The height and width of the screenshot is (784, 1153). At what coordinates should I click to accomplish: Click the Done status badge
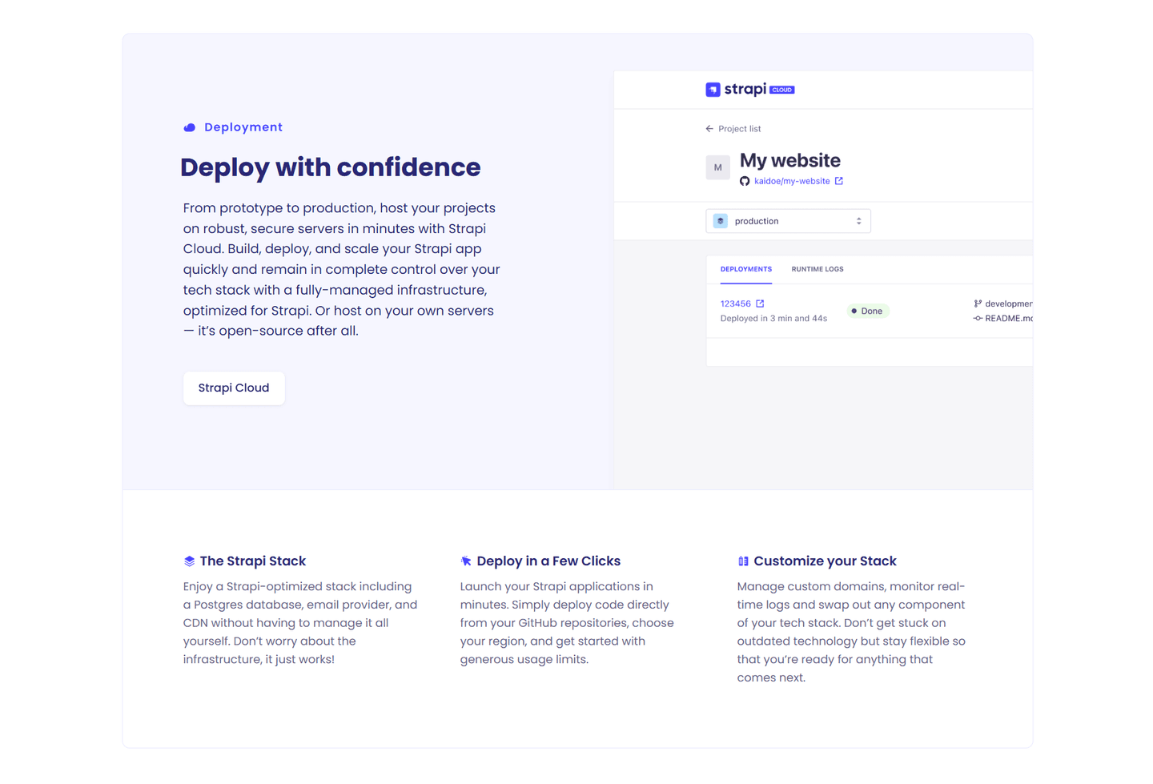coord(868,311)
